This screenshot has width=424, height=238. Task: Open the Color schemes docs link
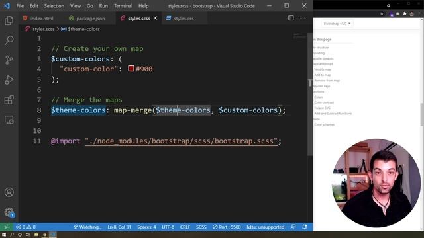coord(324,124)
